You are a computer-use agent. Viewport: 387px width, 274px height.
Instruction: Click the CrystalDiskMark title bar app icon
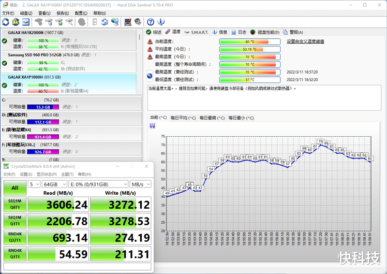point(6,166)
